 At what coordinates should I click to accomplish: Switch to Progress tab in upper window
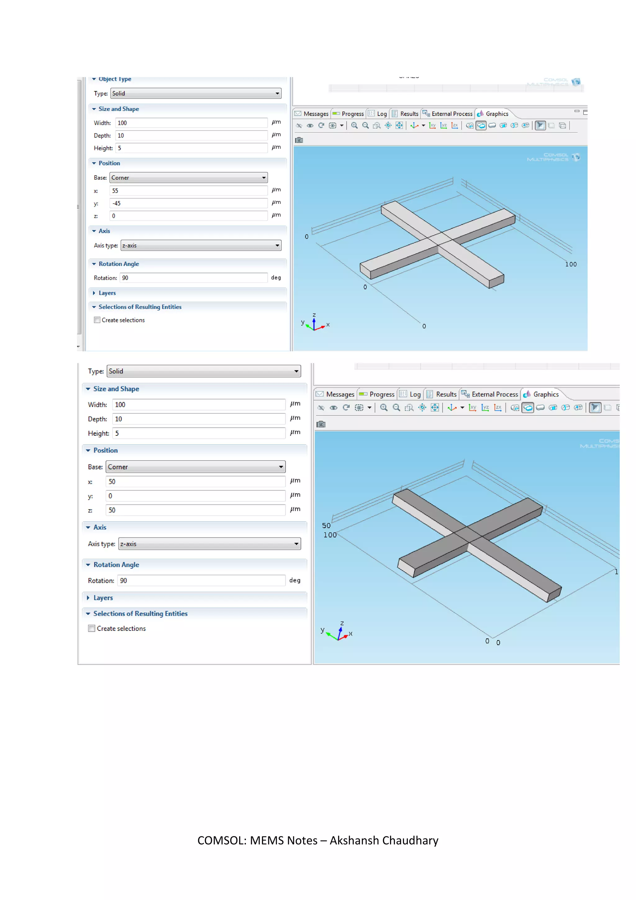tap(348, 114)
